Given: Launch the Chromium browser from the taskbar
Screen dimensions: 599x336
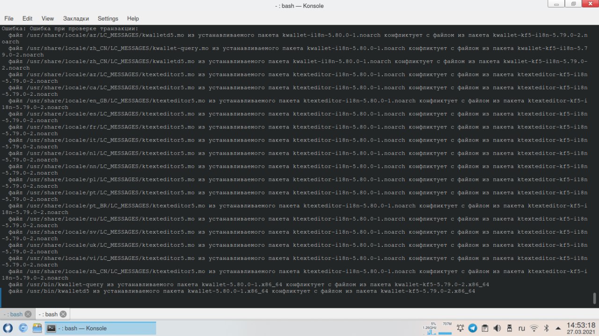Looking at the screenshot, I should point(23,328).
